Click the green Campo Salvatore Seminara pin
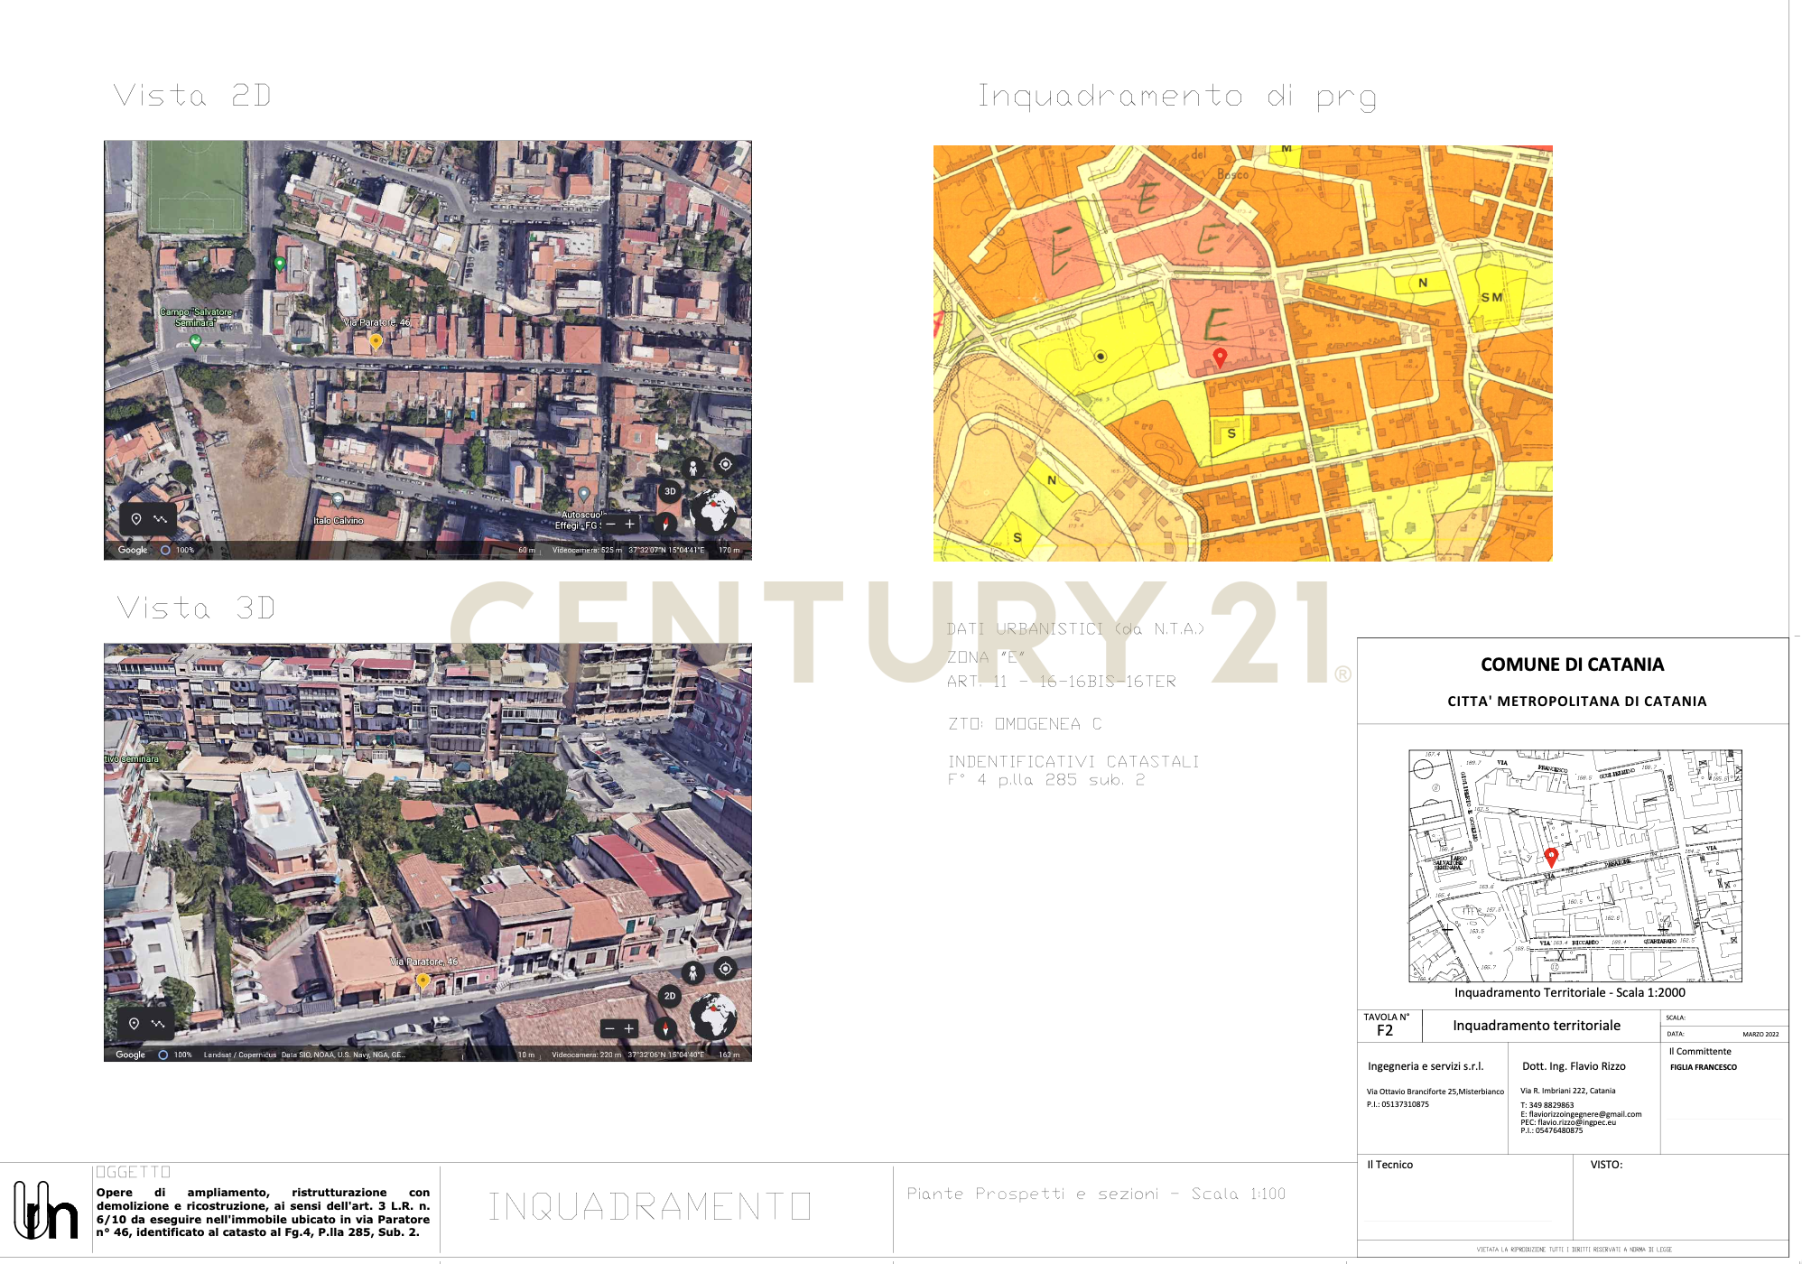Viewport: 1802px width, 1264px height. point(195,342)
